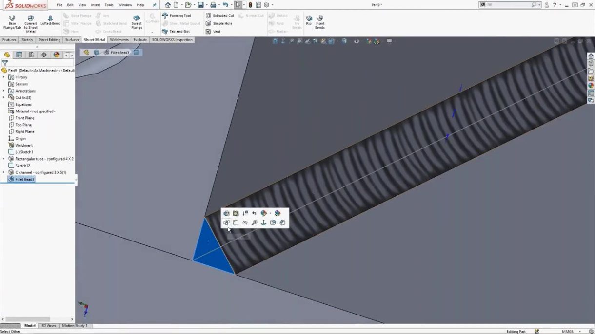Open the Help menu
This screenshot has width=595, height=334.
[140, 5]
